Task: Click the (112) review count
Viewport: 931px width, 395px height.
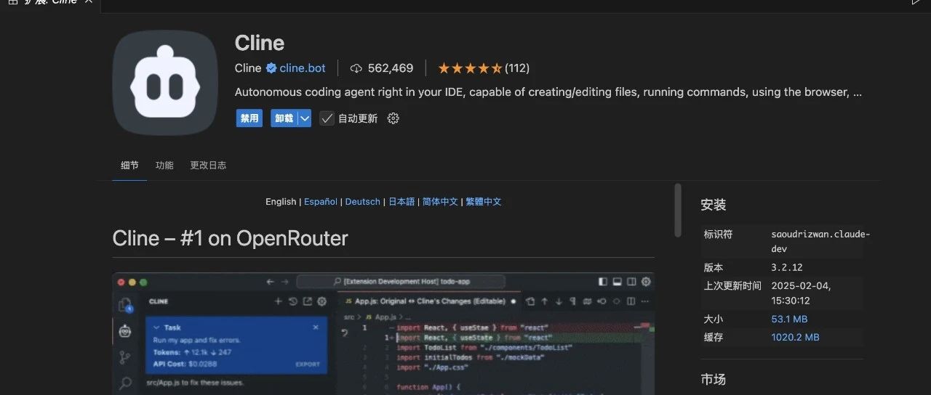Action: pyautogui.click(x=517, y=68)
